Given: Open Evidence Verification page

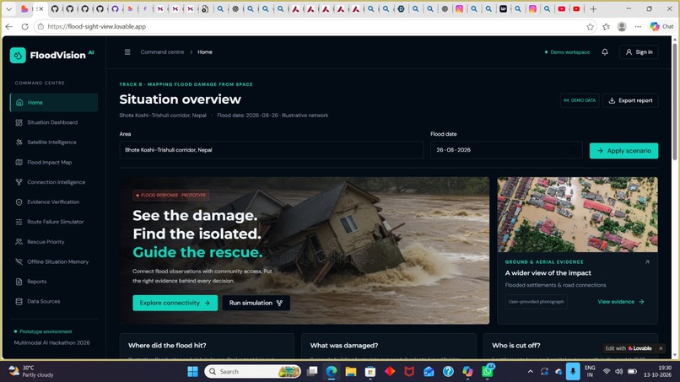Looking at the screenshot, I should 54,202.
